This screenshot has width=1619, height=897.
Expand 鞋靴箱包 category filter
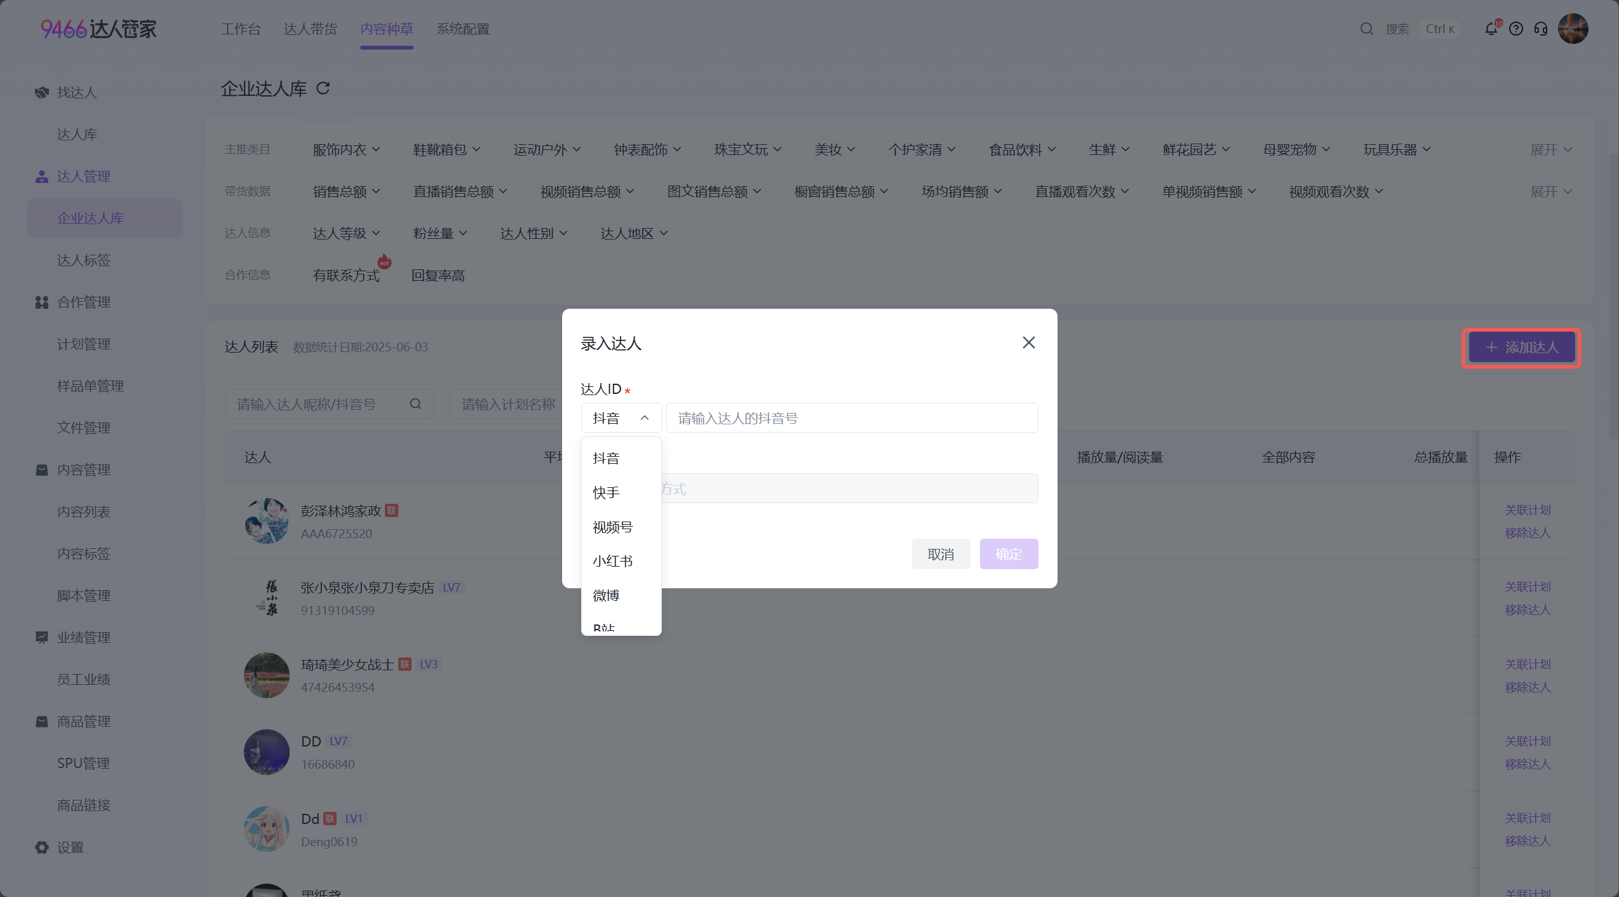click(447, 149)
